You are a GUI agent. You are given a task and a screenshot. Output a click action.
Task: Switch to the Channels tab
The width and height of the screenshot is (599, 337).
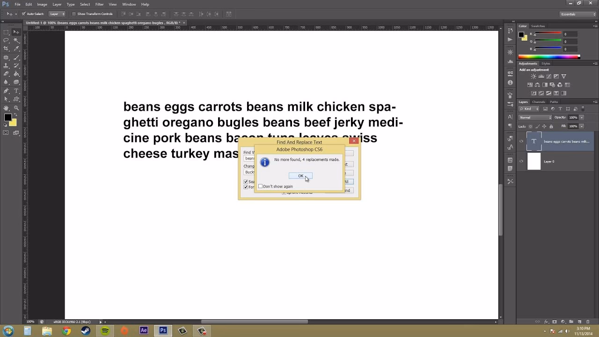pos(539,102)
